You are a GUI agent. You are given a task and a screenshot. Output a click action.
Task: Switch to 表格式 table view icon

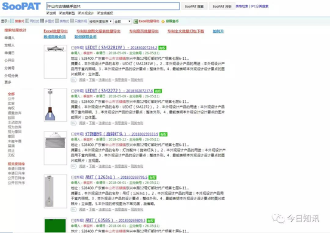57,21
